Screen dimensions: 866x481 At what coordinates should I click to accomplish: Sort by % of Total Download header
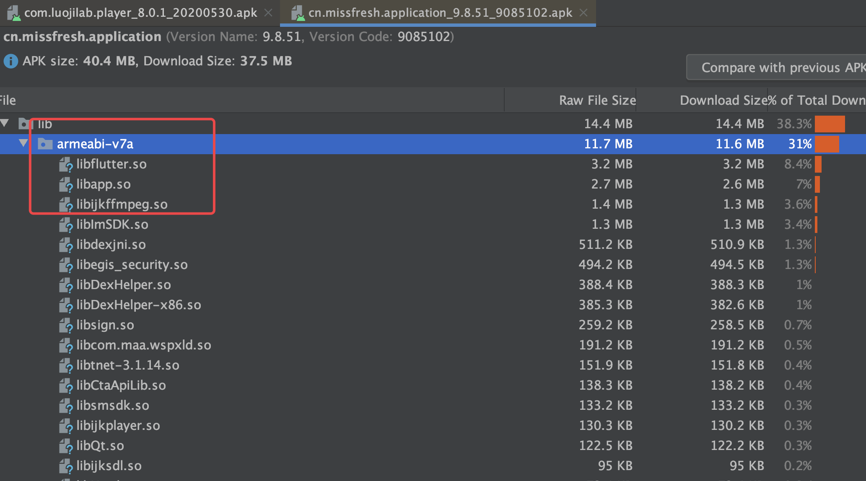(x=817, y=100)
